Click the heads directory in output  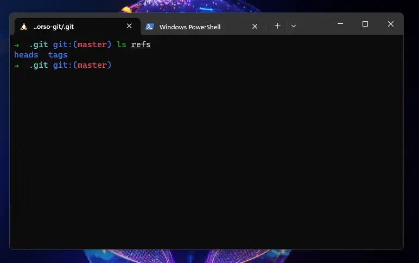tap(26, 55)
